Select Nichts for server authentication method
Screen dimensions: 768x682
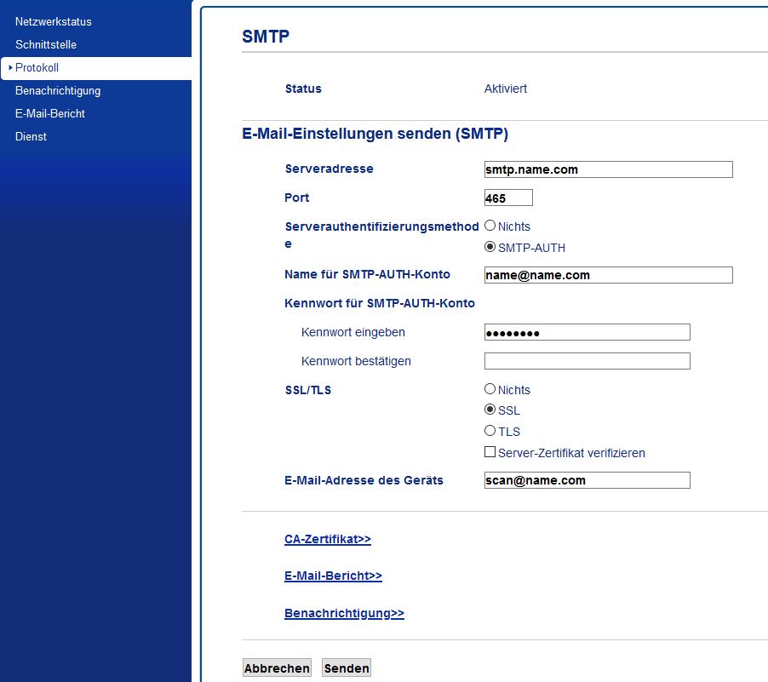click(x=490, y=226)
